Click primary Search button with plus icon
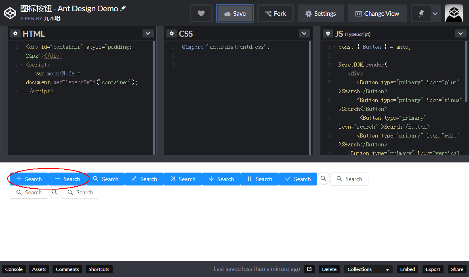The image size is (469, 277). click(29, 179)
